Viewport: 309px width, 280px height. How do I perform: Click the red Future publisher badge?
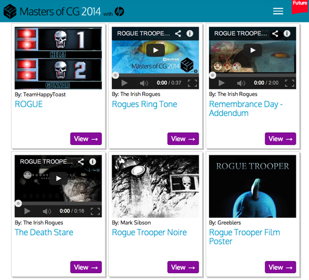(x=300, y=7)
